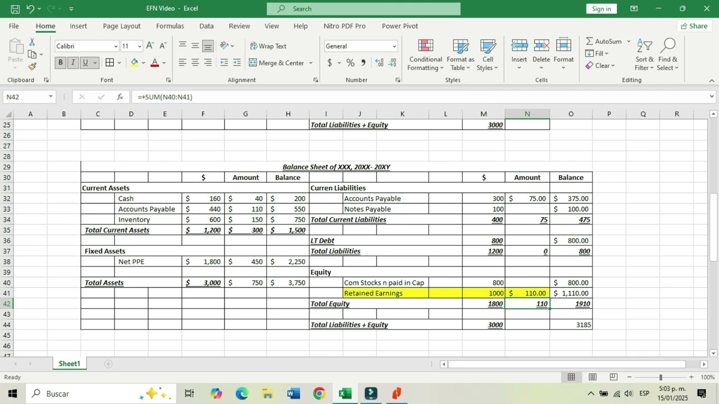The height and width of the screenshot is (404, 719).
Task: Increase font size with A-up icon
Action: pos(150,46)
